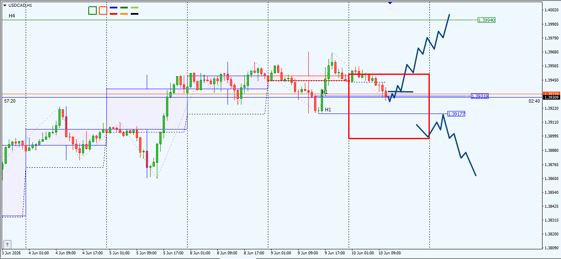
Task: Click the black 1.39309 current price tag
Action: coord(551,98)
